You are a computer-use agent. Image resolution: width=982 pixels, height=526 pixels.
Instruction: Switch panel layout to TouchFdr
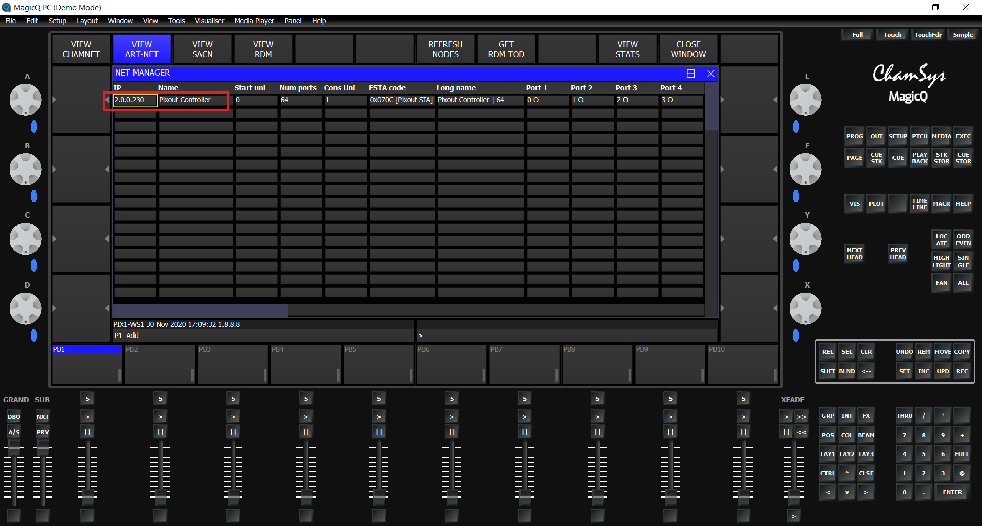pyautogui.click(x=928, y=35)
